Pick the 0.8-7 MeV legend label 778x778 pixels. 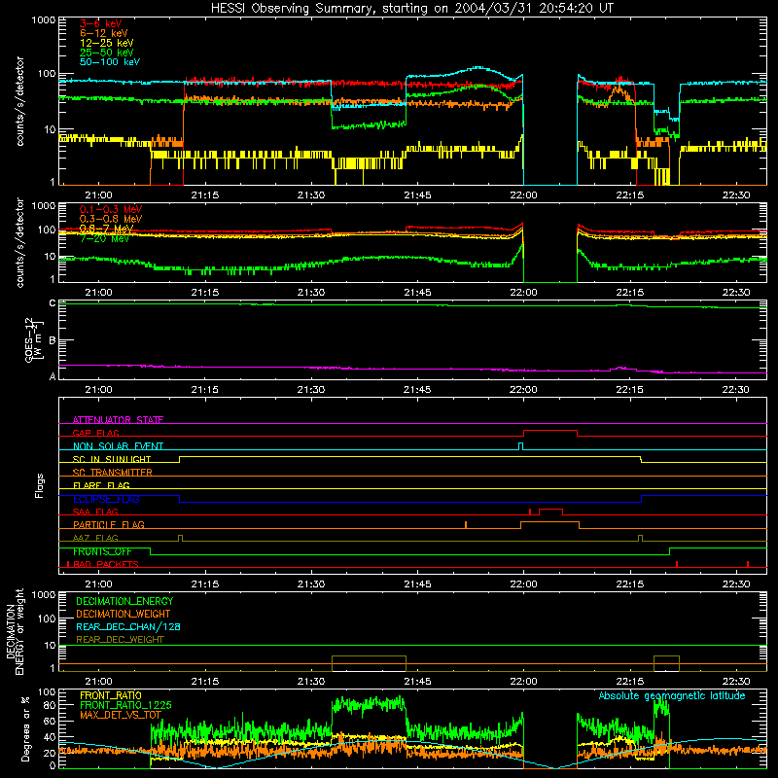pos(106,229)
